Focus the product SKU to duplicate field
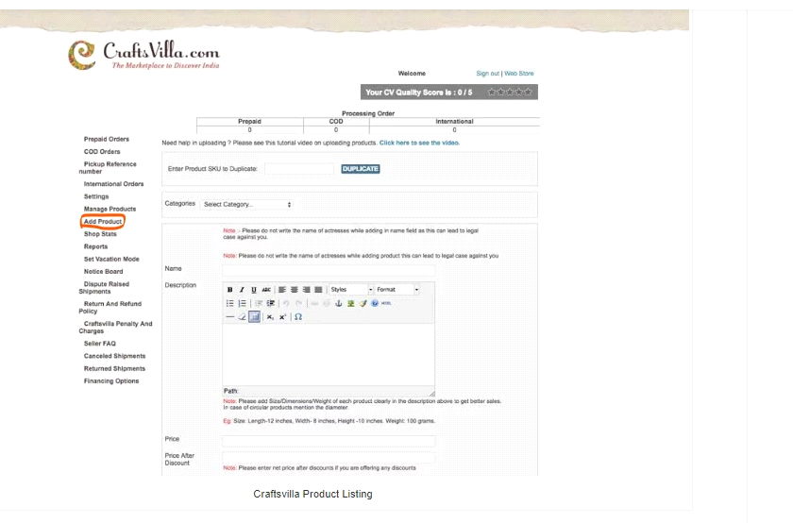 299,169
